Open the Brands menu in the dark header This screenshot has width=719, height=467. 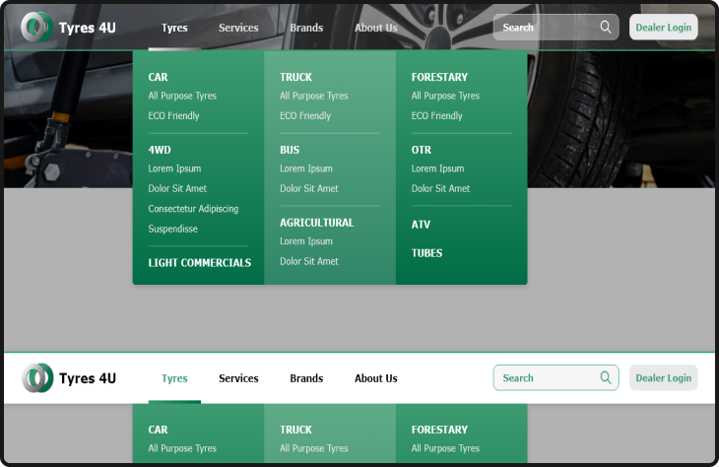[306, 28]
